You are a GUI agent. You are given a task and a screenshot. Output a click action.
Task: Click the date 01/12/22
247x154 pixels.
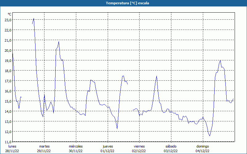pos(107,151)
